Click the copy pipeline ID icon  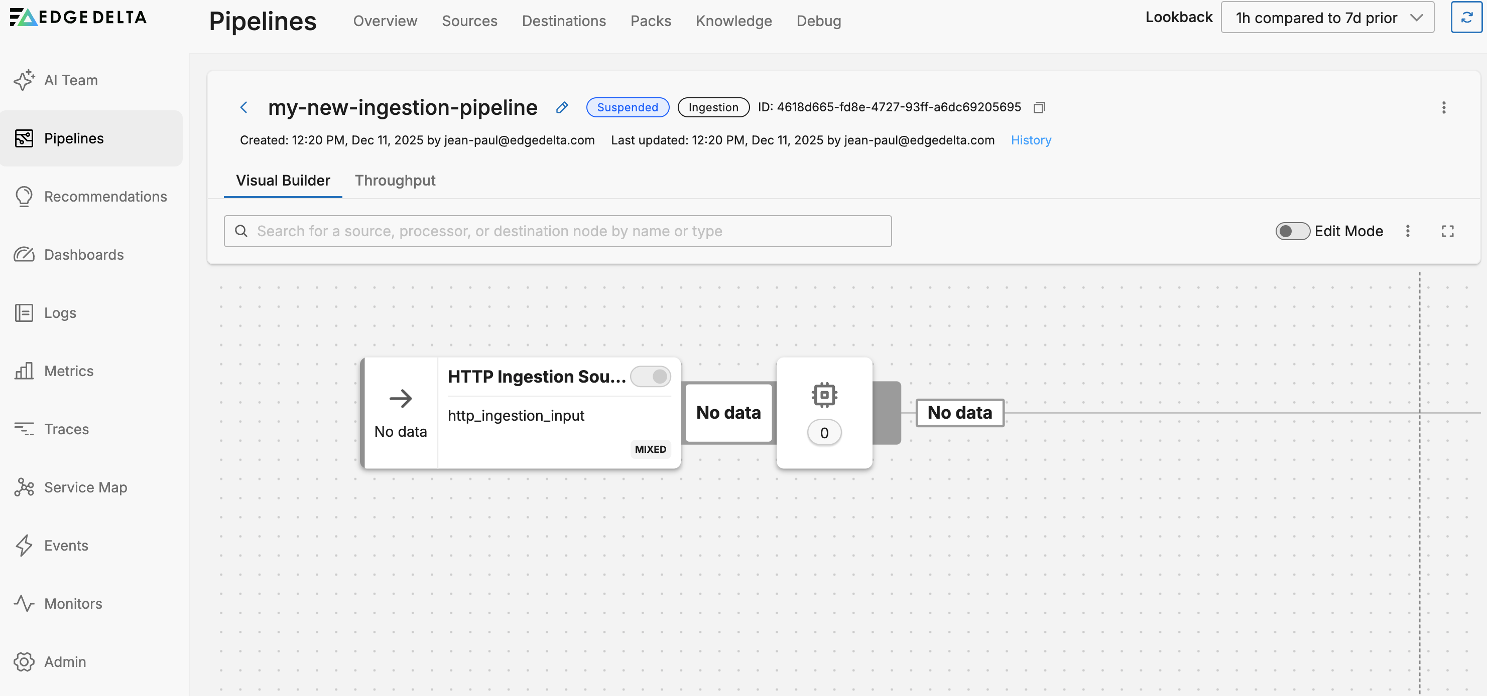click(x=1039, y=107)
